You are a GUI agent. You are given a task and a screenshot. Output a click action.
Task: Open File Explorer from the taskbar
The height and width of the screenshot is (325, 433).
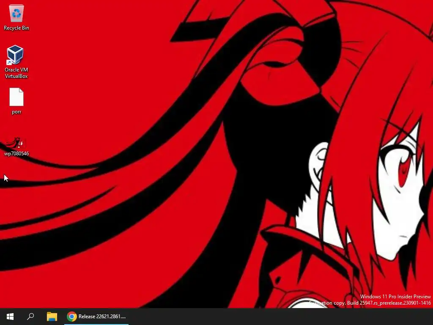pyautogui.click(x=52, y=317)
